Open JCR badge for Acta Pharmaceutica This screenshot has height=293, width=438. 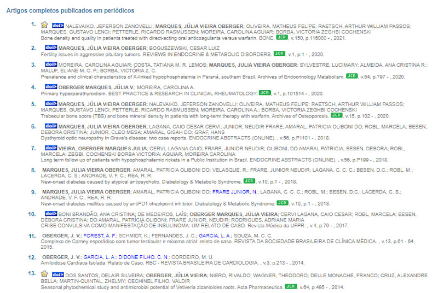(x=291, y=286)
